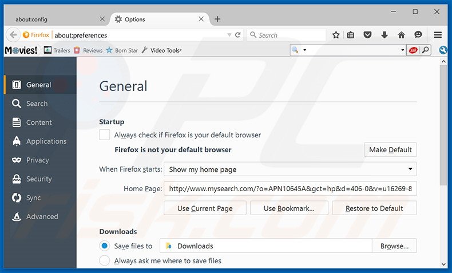Image resolution: width=452 pixels, height=273 pixels.
Task: Open the Security preferences pane
Action: click(41, 179)
